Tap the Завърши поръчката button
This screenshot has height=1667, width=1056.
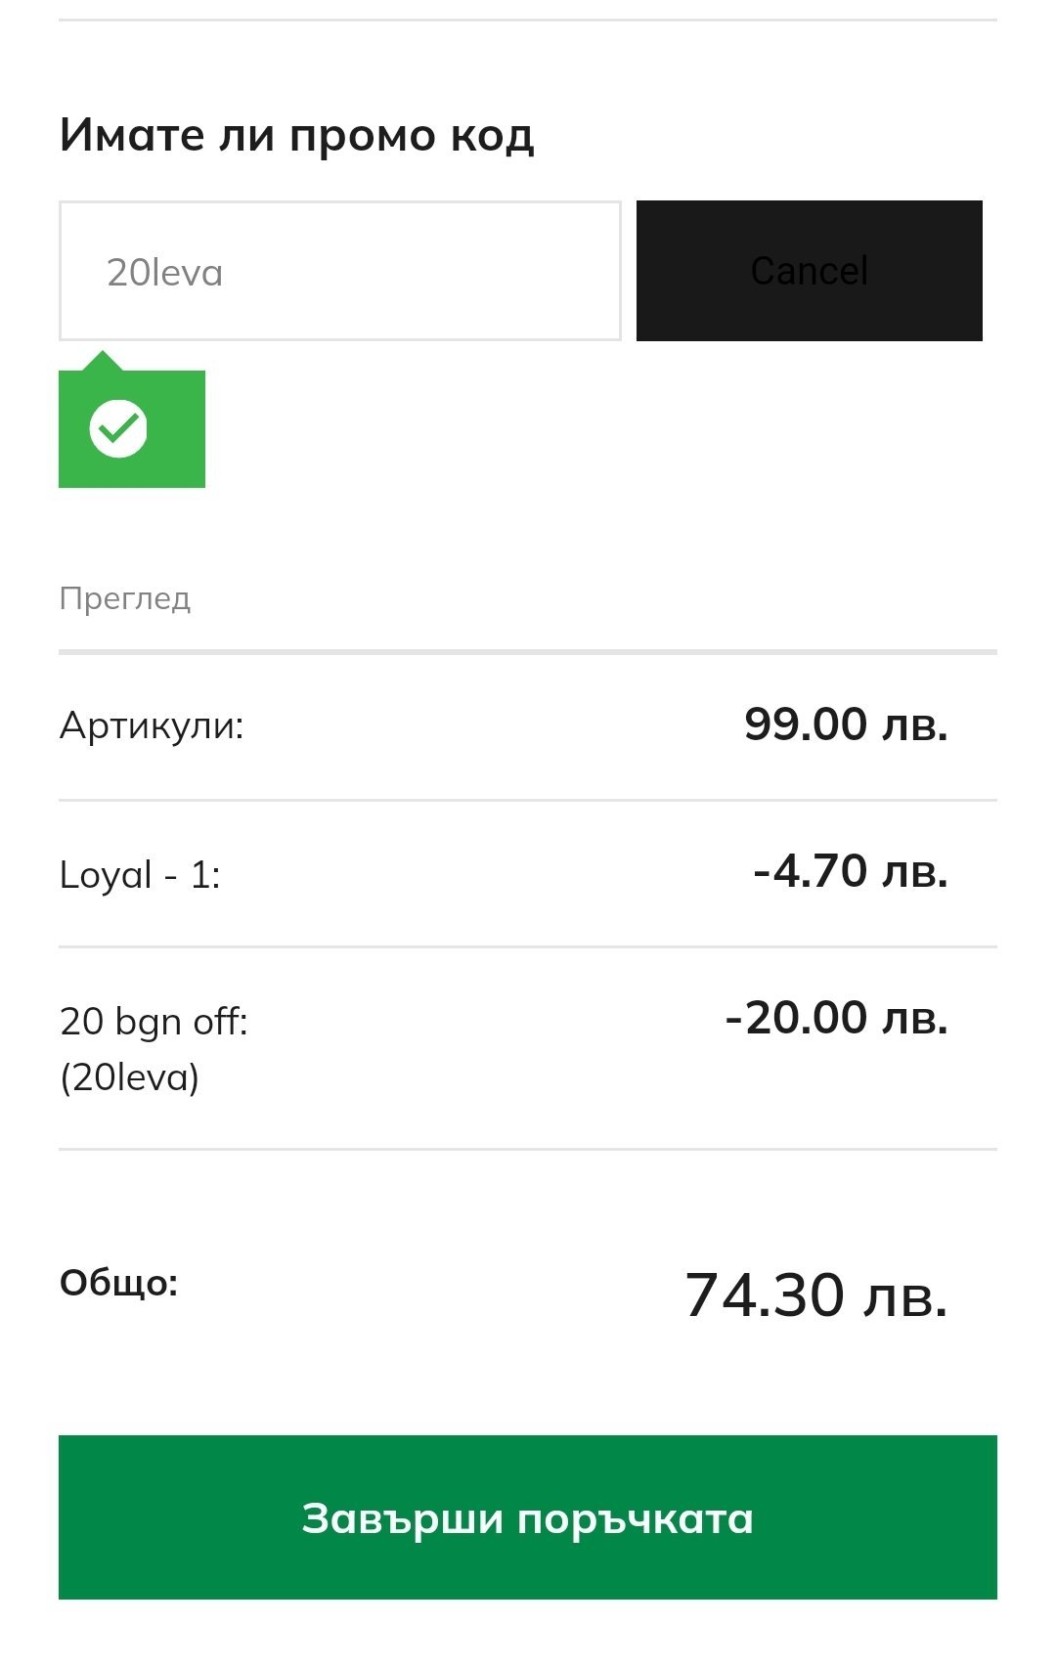tap(528, 1517)
